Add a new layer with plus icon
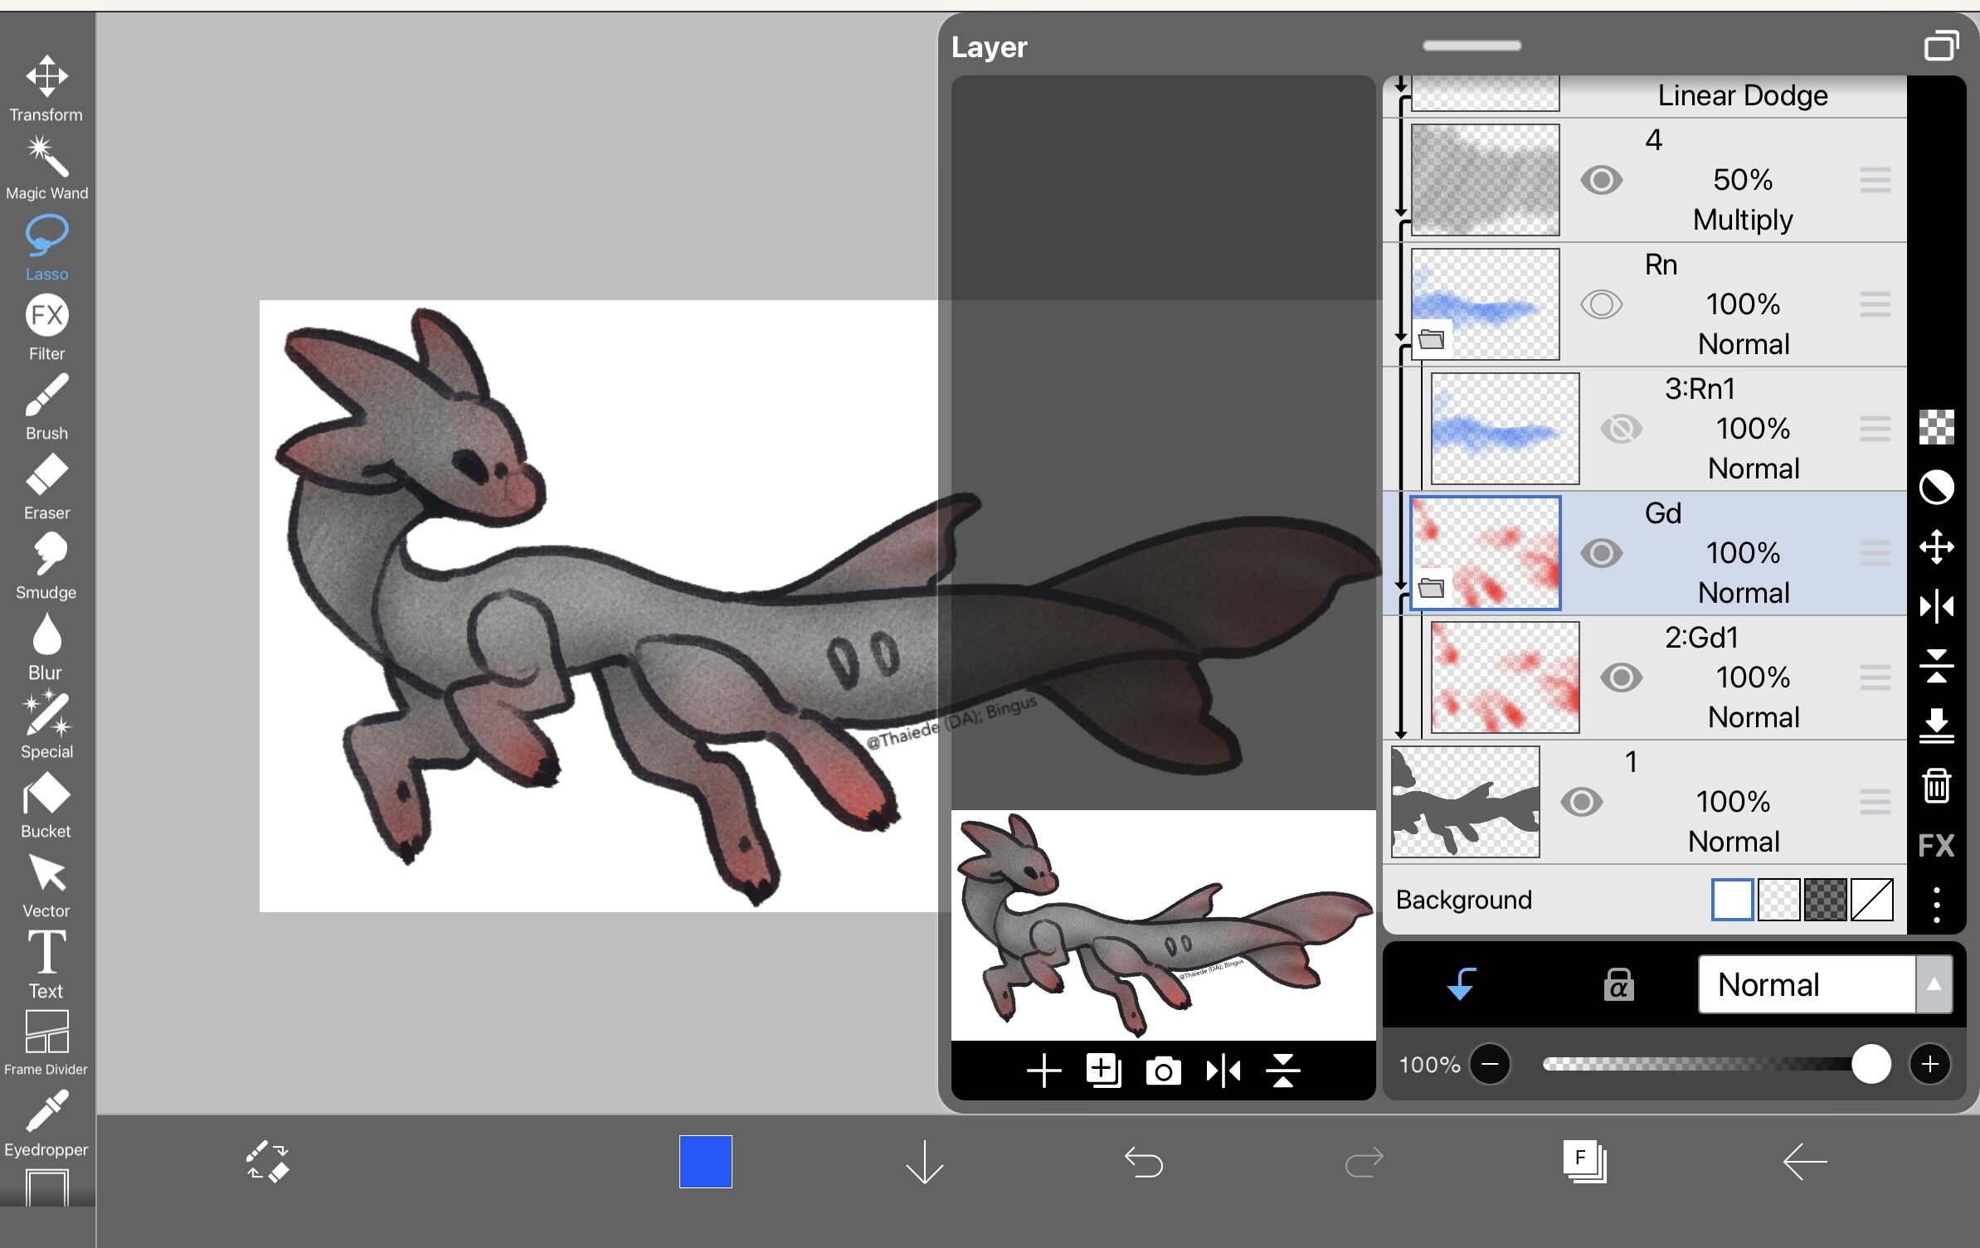 pos(1044,1071)
